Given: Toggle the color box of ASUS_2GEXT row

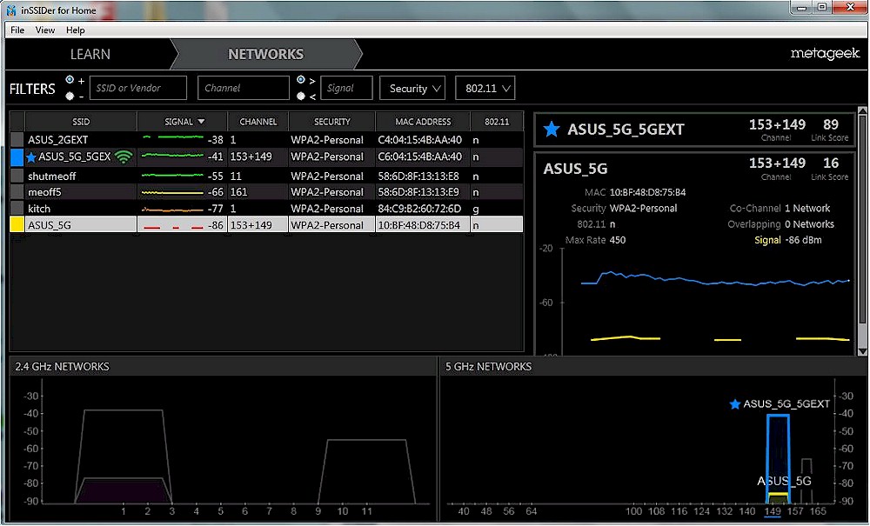Looking at the screenshot, I should pos(17,140).
